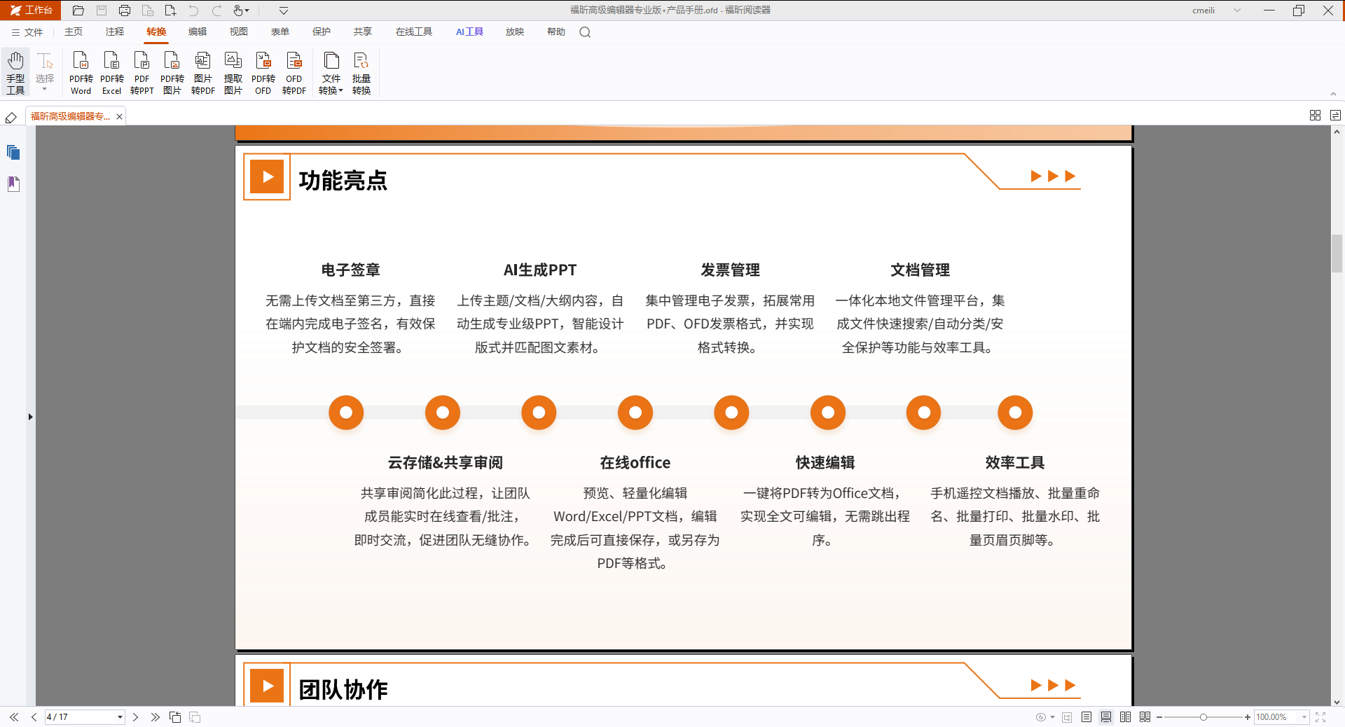This screenshot has height=727, width=1345.
Task: Select the 福昕高级编辑器专 document tab
Action: (71, 116)
